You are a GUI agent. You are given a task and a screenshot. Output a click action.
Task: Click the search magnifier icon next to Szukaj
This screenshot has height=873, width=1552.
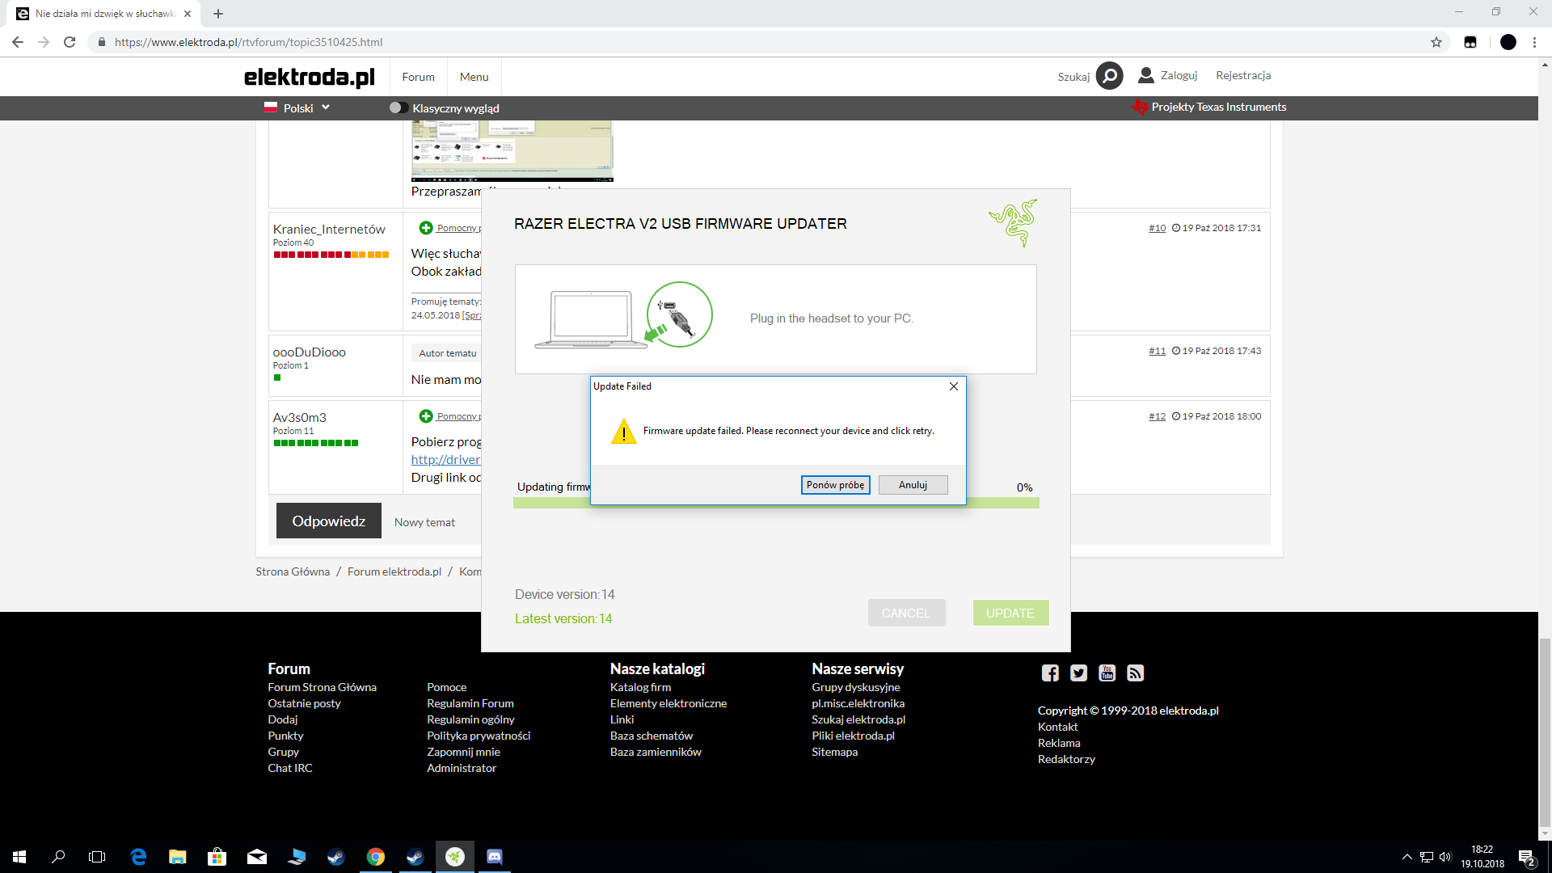[1110, 76]
